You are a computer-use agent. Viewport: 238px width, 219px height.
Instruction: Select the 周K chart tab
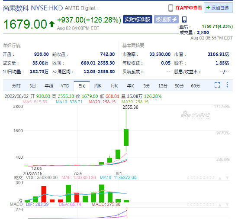pos(98,86)
